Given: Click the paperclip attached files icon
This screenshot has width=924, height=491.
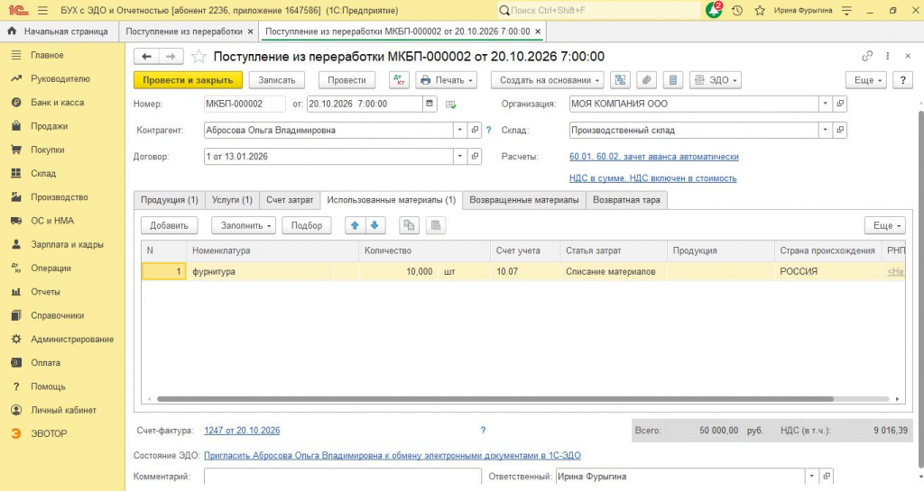Looking at the screenshot, I should pyautogui.click(x=646, y=80).
